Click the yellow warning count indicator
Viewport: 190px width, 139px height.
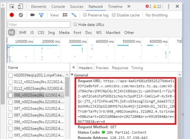point(157,7)
